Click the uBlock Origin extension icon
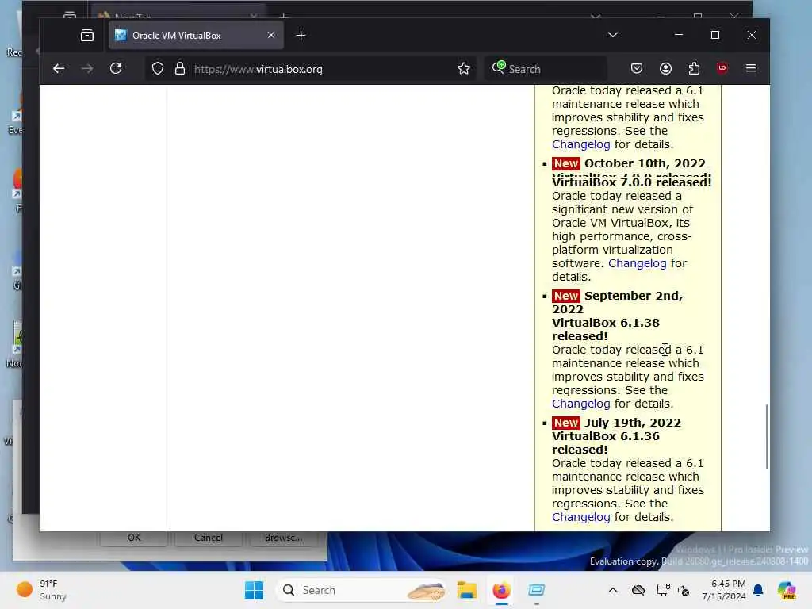Viewport: 812px width, 609px height. [x=722, y=68]
